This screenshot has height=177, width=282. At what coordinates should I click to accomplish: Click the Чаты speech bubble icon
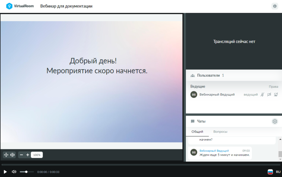193,121
